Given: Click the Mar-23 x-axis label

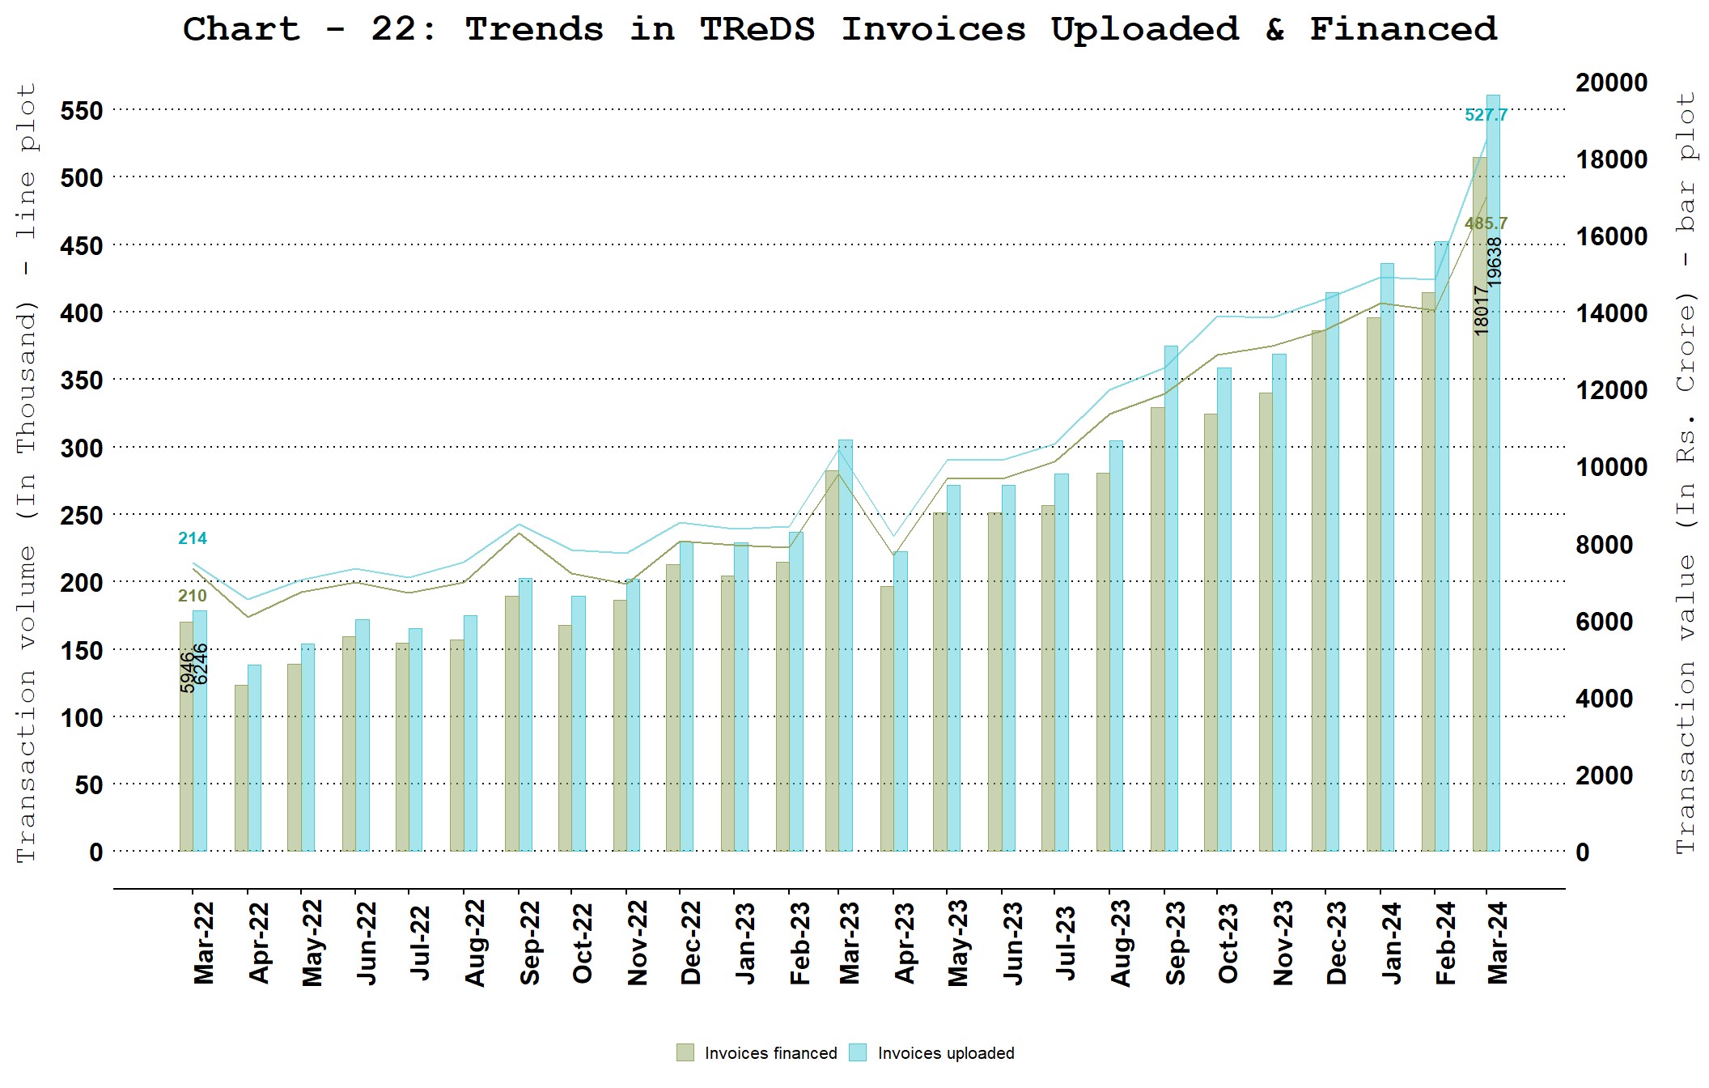Looking at the screenshot, I should point(850,943).
